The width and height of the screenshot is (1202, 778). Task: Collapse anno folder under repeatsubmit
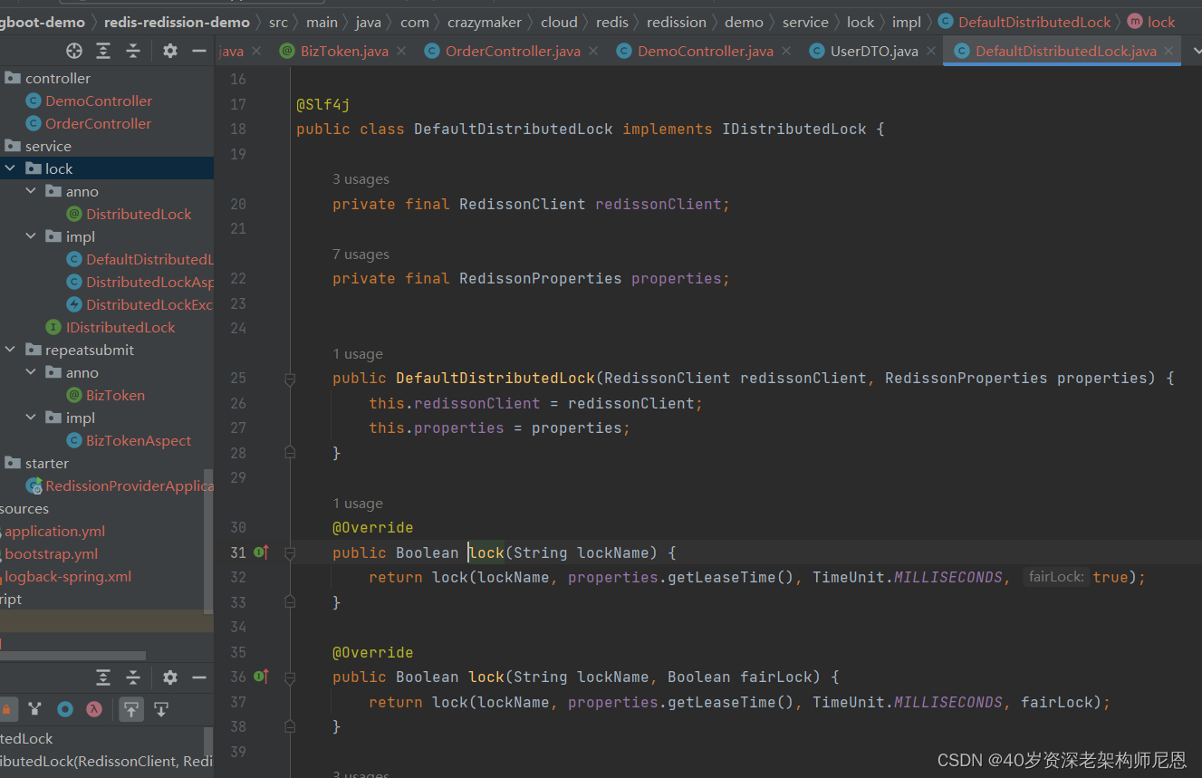coord(31,372)
